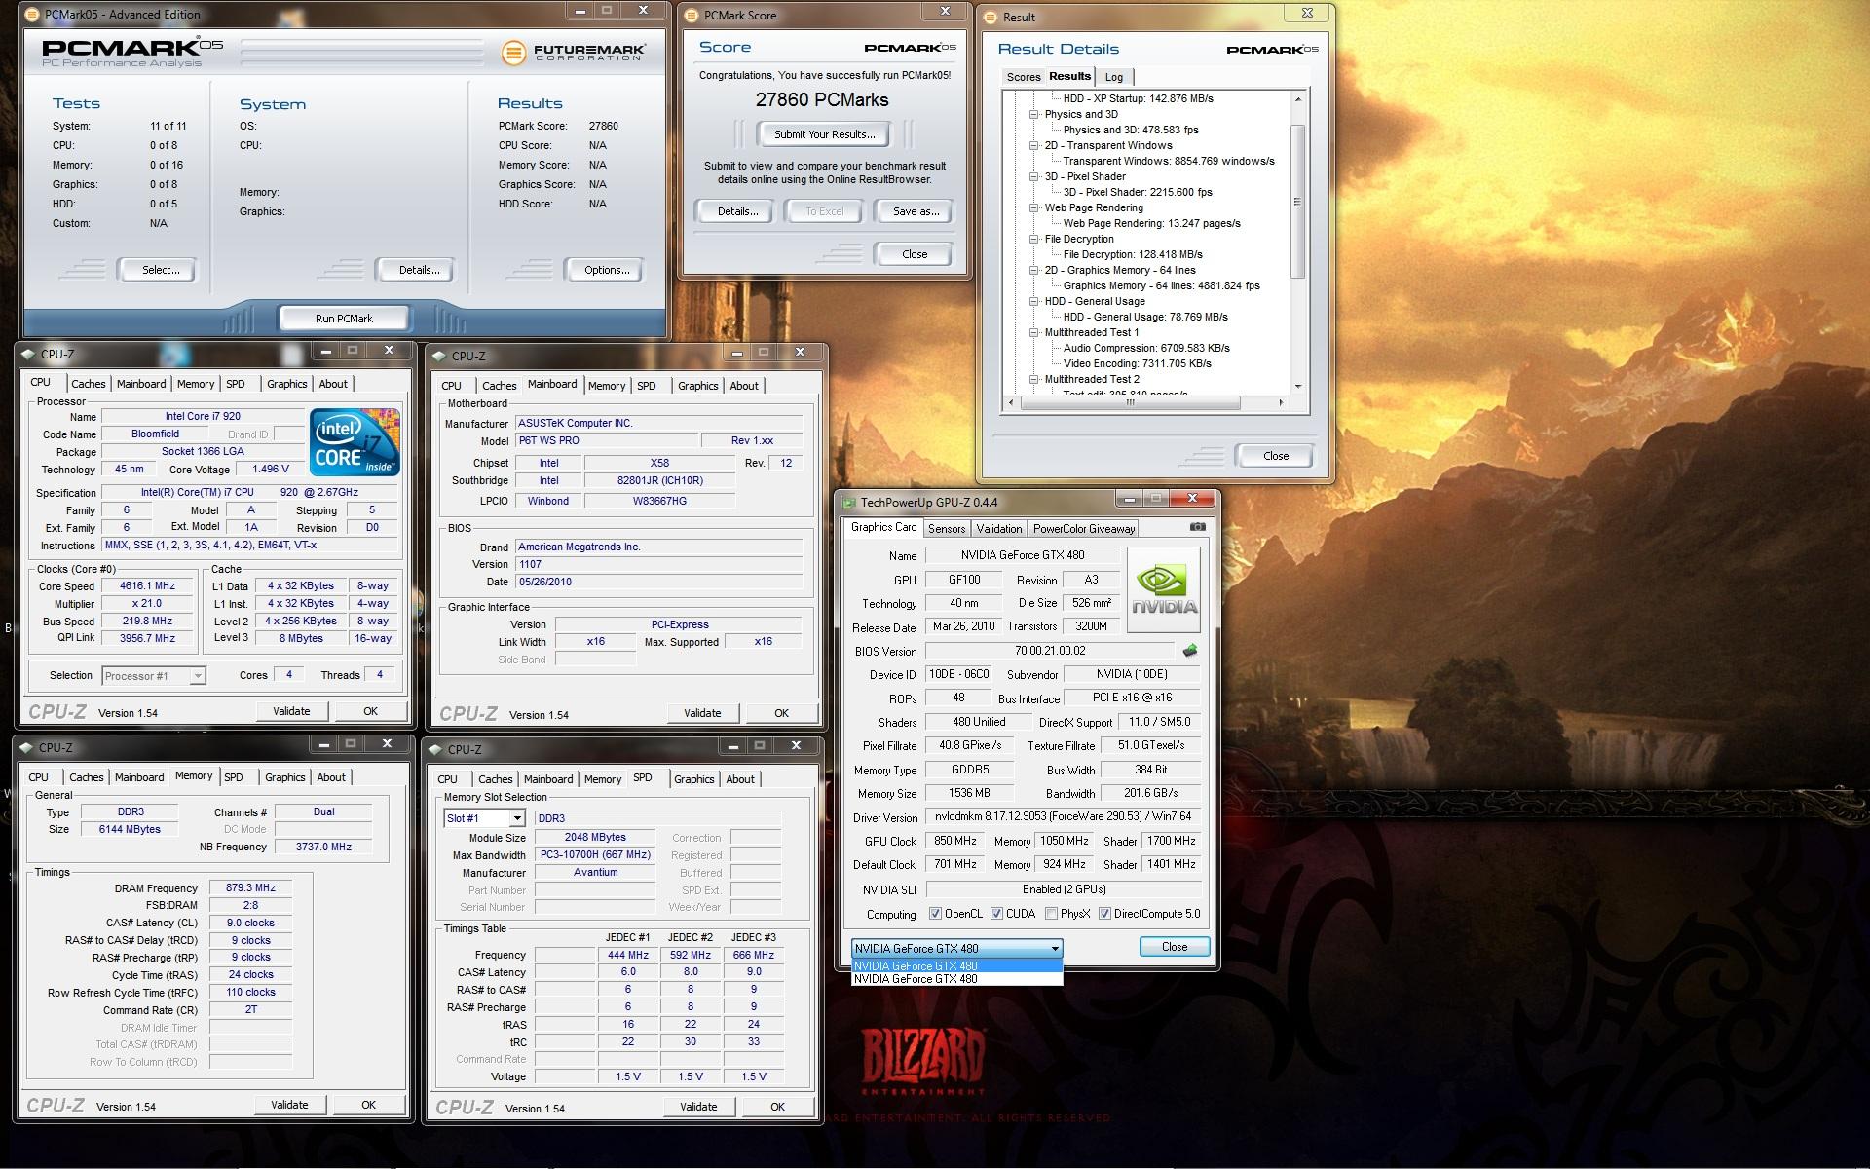
Task: Click the Result window title icon
Action: tap(991, 18)
